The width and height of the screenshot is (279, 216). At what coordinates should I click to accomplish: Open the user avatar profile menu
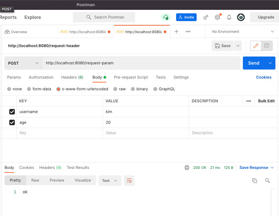[241, 17]
